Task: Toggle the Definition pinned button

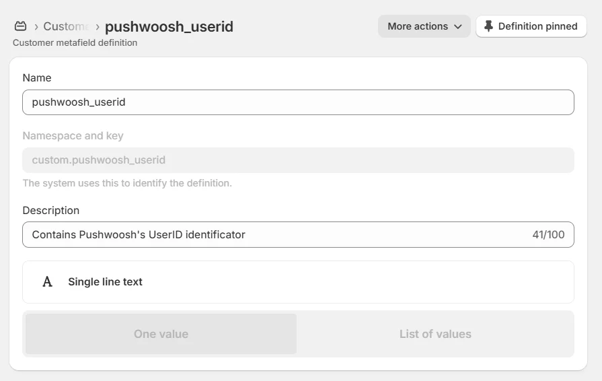Action: coord(531,27)
